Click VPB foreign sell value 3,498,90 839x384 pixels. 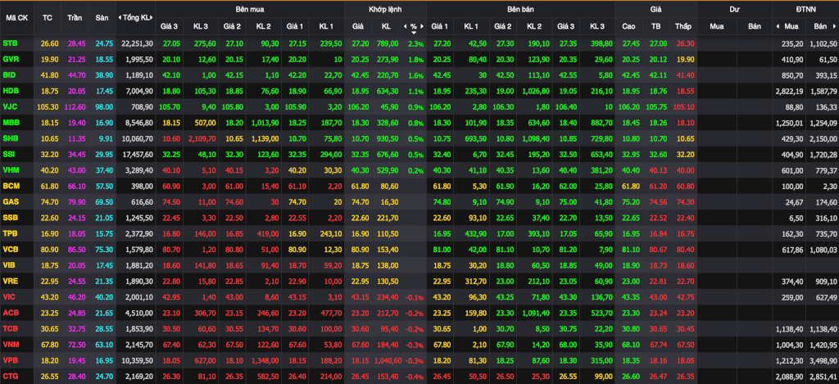pos(823,360)
